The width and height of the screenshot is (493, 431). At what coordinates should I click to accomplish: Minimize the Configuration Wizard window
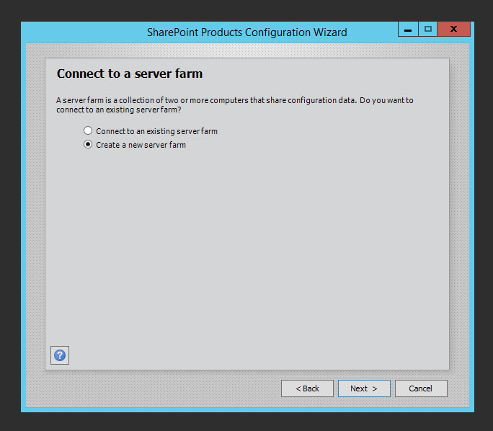pyautogui.click(x=408, y=29)
